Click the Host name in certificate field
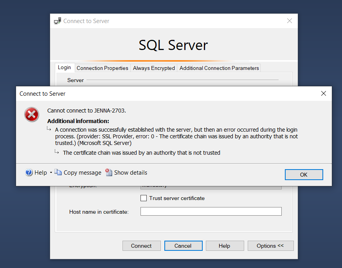 coord(211,211)
